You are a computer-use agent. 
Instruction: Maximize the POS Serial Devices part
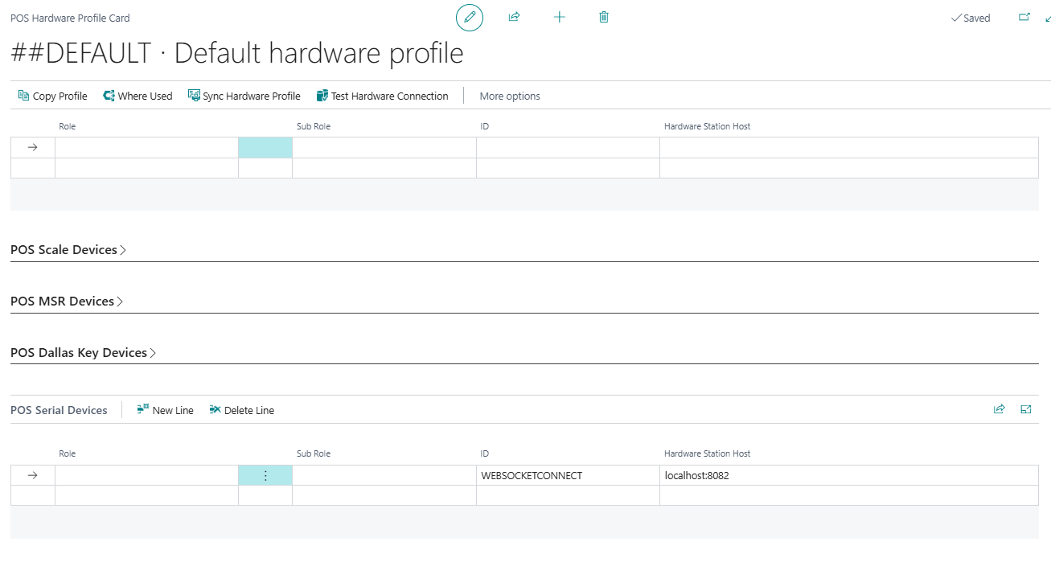click(1025, 409)
